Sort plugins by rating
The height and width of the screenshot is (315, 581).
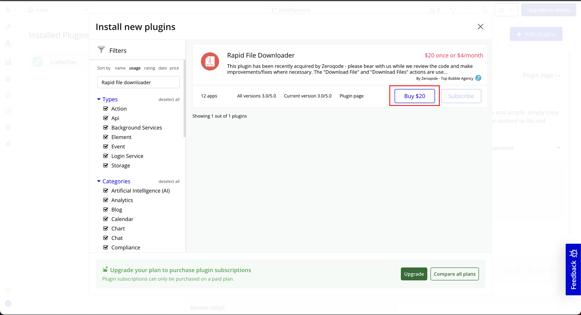[150, 68]
